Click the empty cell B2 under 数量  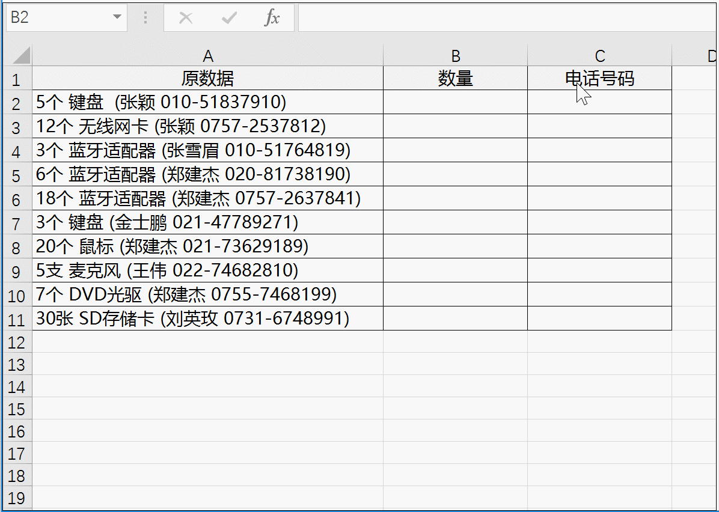[455, 102]
